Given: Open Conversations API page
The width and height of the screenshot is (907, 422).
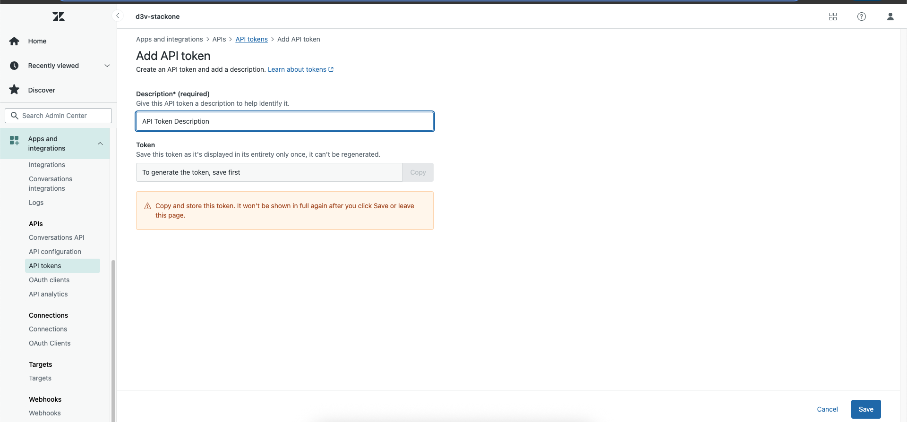Looking at the screenshot, I should [57, 237].
